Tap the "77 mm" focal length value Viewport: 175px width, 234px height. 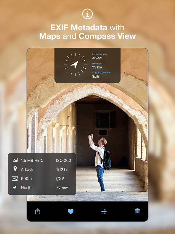pos(62,188)
